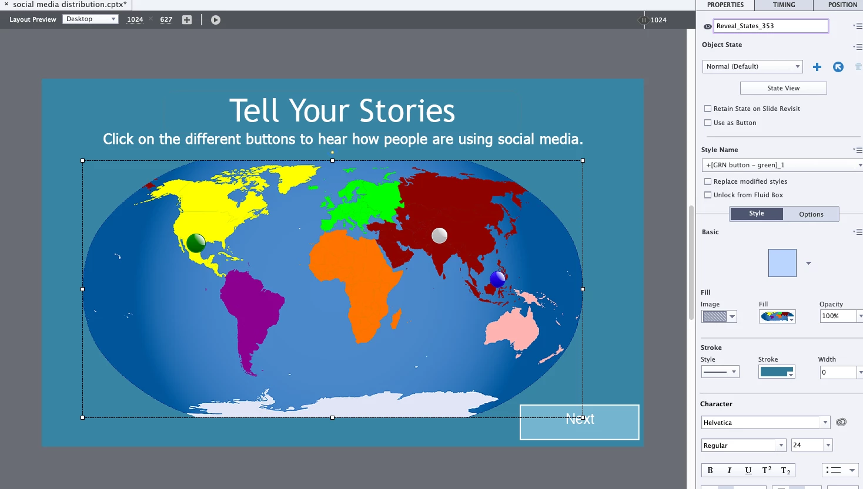Open the character link font icon
This screenshot has width=863, height=489.
tap(841, 422)
